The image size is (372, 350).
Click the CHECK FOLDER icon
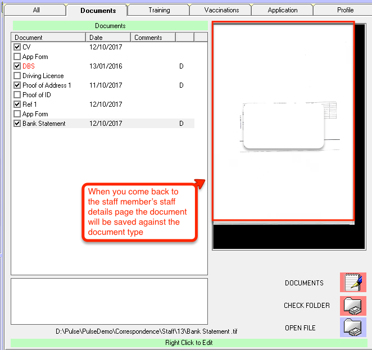point(353,306)
